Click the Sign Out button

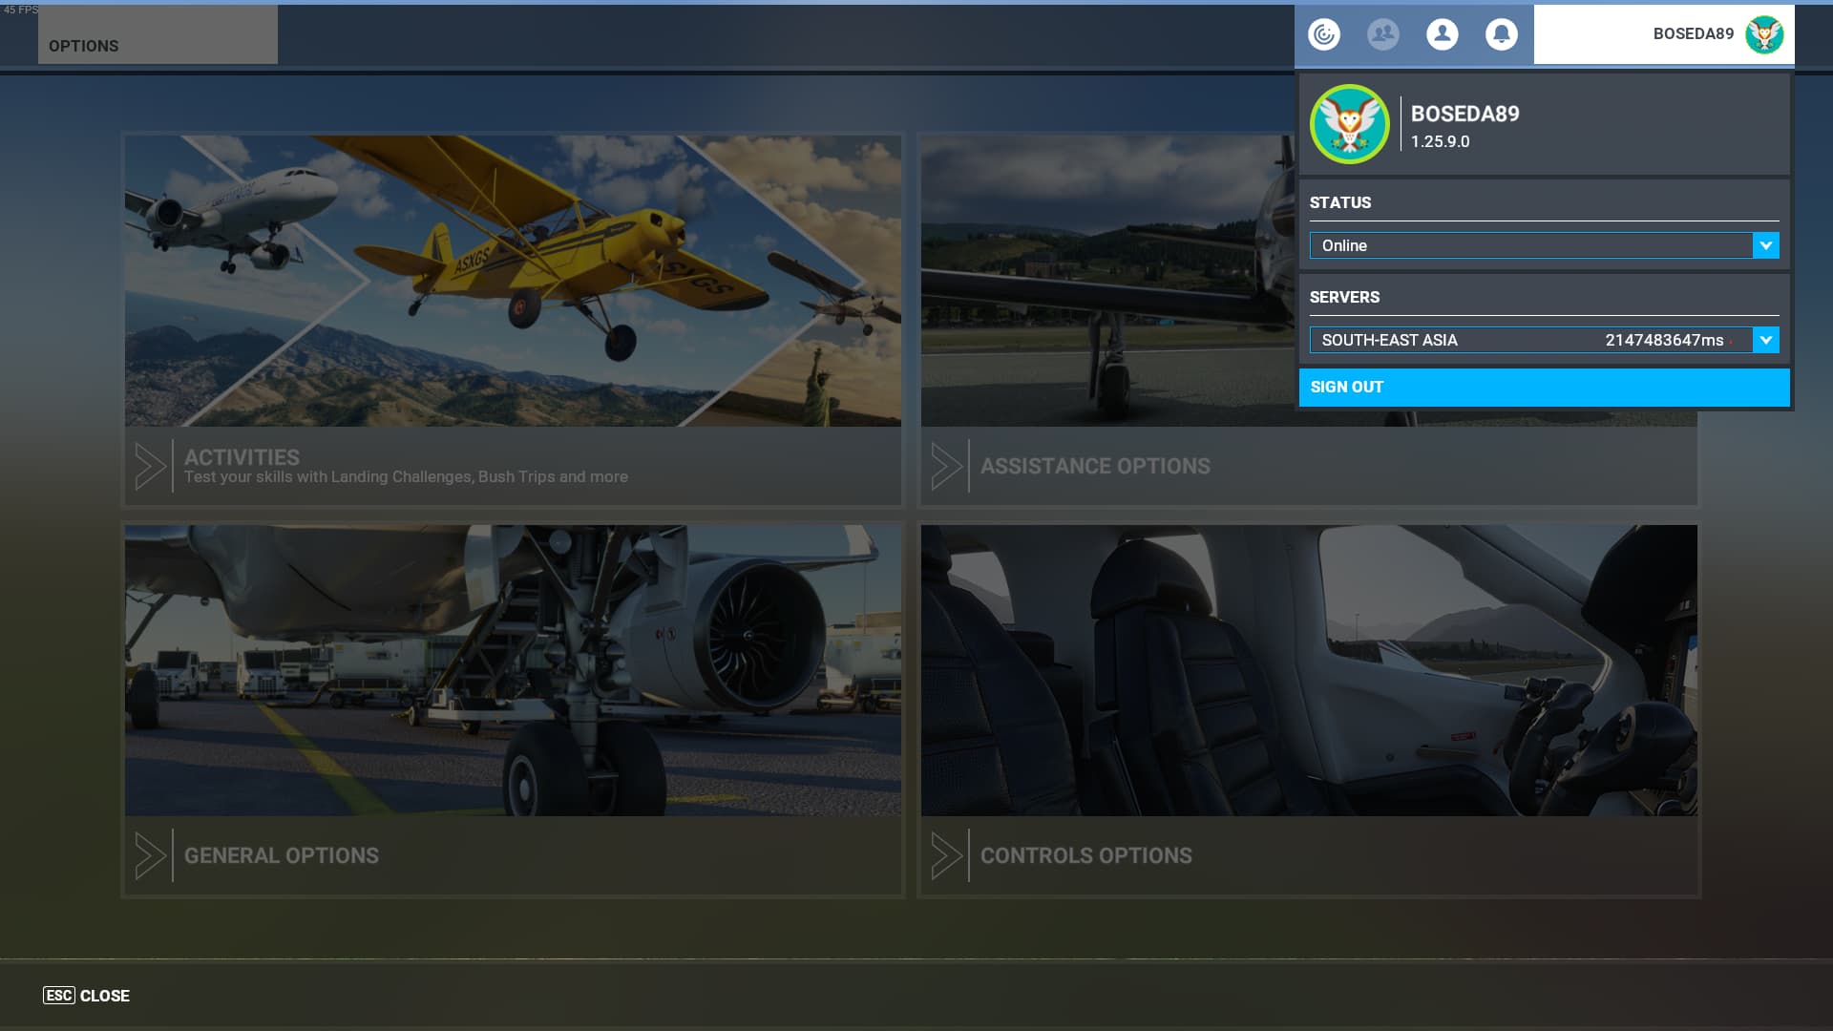pyautogui.click(x=1544, y=387)
